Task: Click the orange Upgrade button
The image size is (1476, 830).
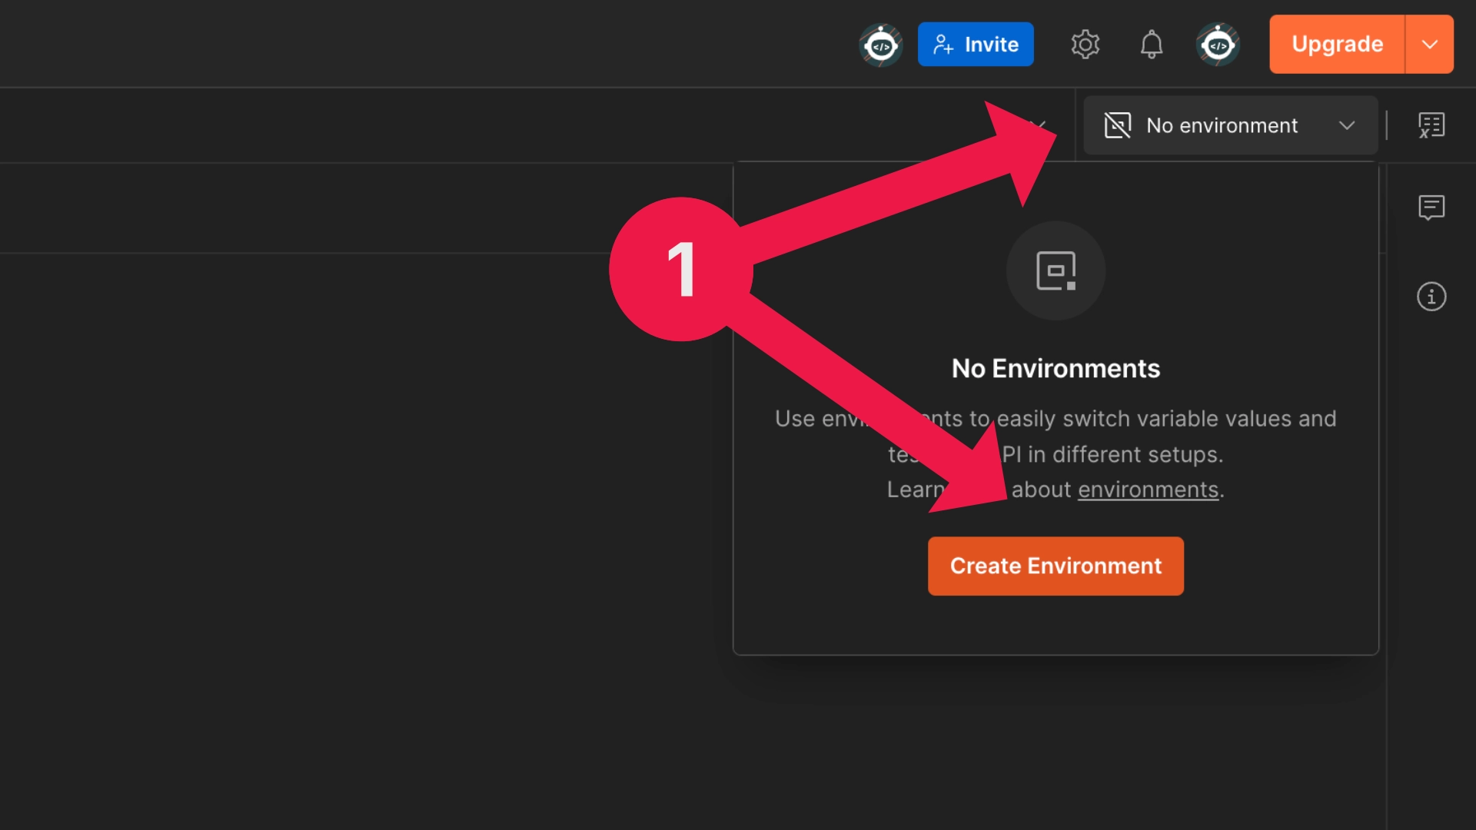Action: (1337, 45)
